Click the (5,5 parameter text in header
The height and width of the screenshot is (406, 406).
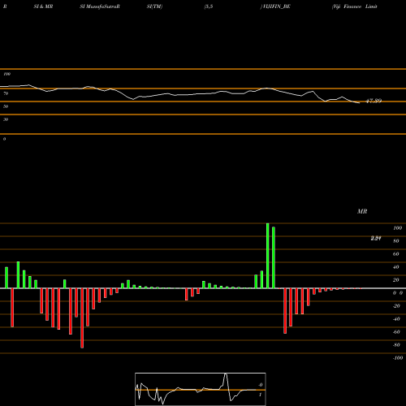point(209,6)
